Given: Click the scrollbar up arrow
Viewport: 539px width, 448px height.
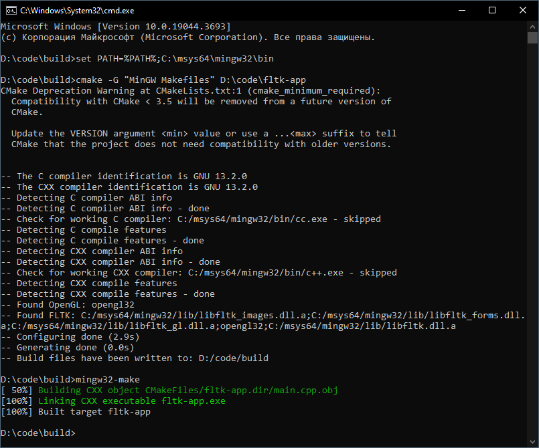Looking at the screenshot, I should tap(532, 27).
